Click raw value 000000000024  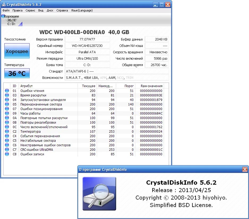[151, 131]
